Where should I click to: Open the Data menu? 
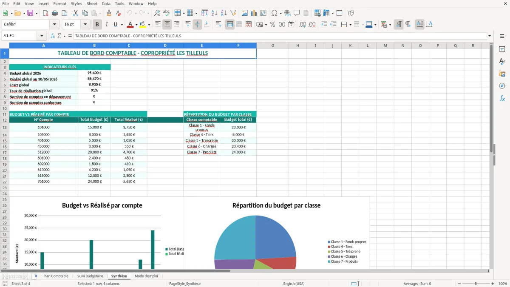106,3
